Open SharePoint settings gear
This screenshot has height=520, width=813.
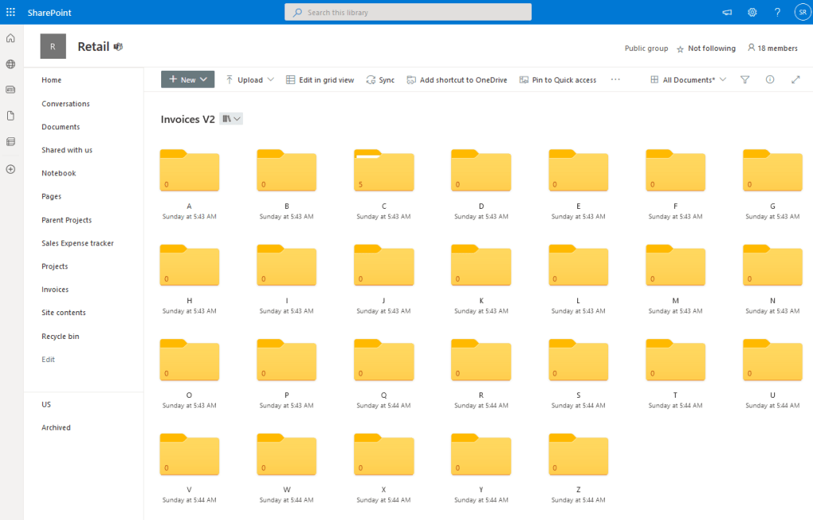752,12
